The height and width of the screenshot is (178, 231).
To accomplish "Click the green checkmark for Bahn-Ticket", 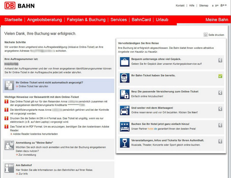I will pyautogui.click(x=220, y=76).
